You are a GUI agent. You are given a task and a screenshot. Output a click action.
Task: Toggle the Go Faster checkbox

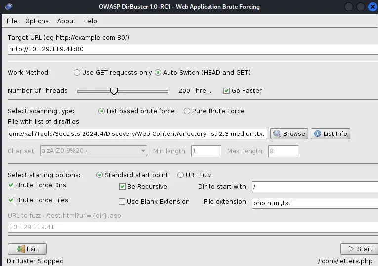click(x=226, y=90)
